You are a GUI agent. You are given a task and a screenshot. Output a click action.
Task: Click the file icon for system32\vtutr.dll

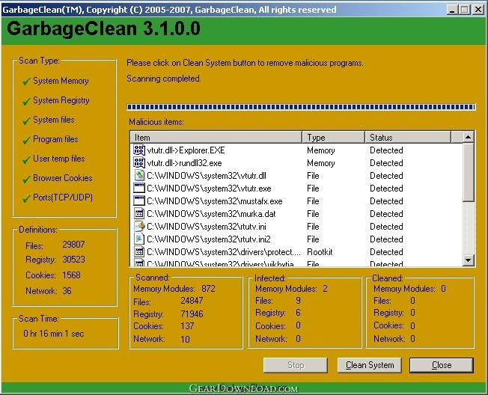pos(139,175)
